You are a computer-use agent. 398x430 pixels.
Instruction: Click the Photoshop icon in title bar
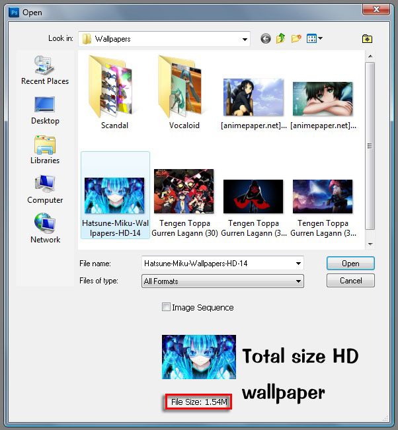(x=14, y=13)
